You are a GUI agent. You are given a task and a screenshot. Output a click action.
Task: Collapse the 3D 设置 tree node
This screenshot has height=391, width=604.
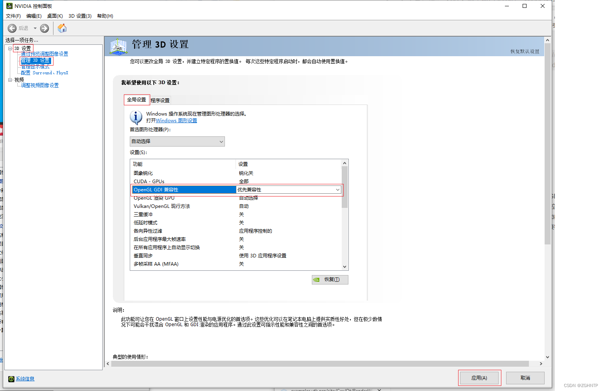coord(10,48)
